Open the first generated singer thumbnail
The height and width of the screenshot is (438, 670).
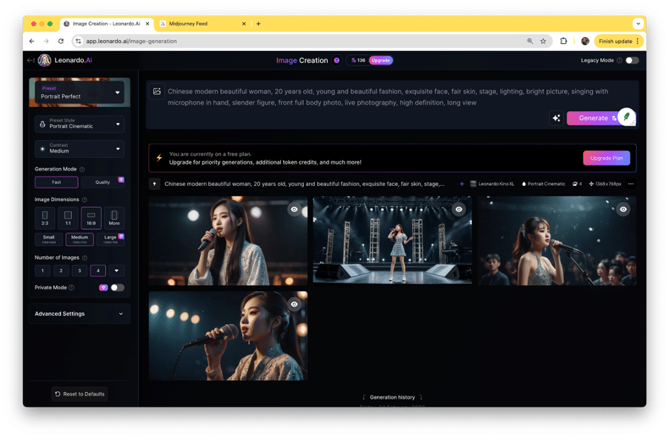tap(228, 241)
